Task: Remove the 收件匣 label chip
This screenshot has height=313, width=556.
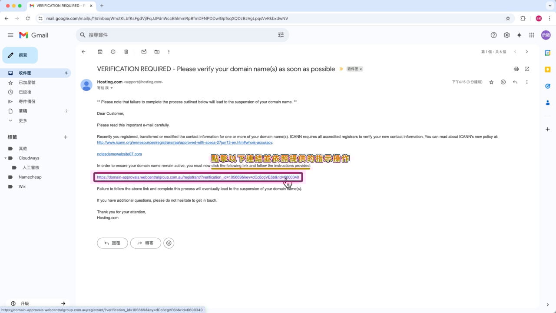Action: pyautogui.click(x=361, y=69)
